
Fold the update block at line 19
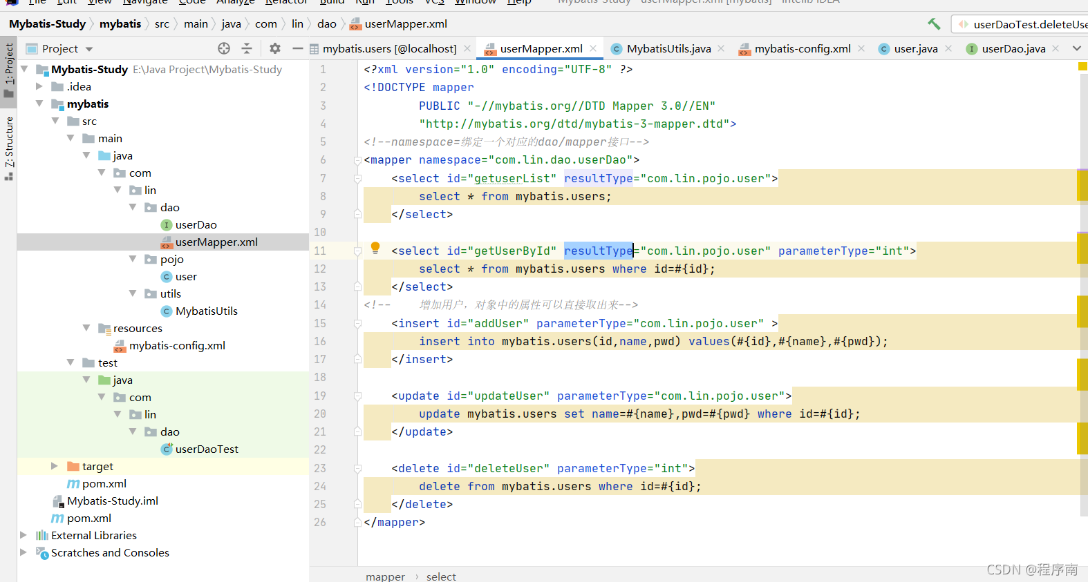357,396
